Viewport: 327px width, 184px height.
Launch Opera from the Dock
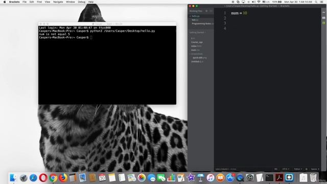coord(43,178)
